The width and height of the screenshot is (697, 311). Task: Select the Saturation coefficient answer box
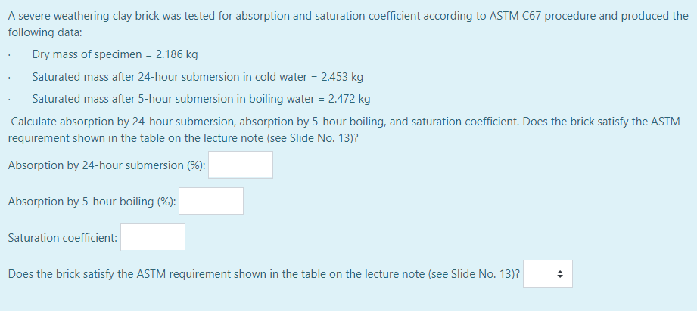click(153, 237)
